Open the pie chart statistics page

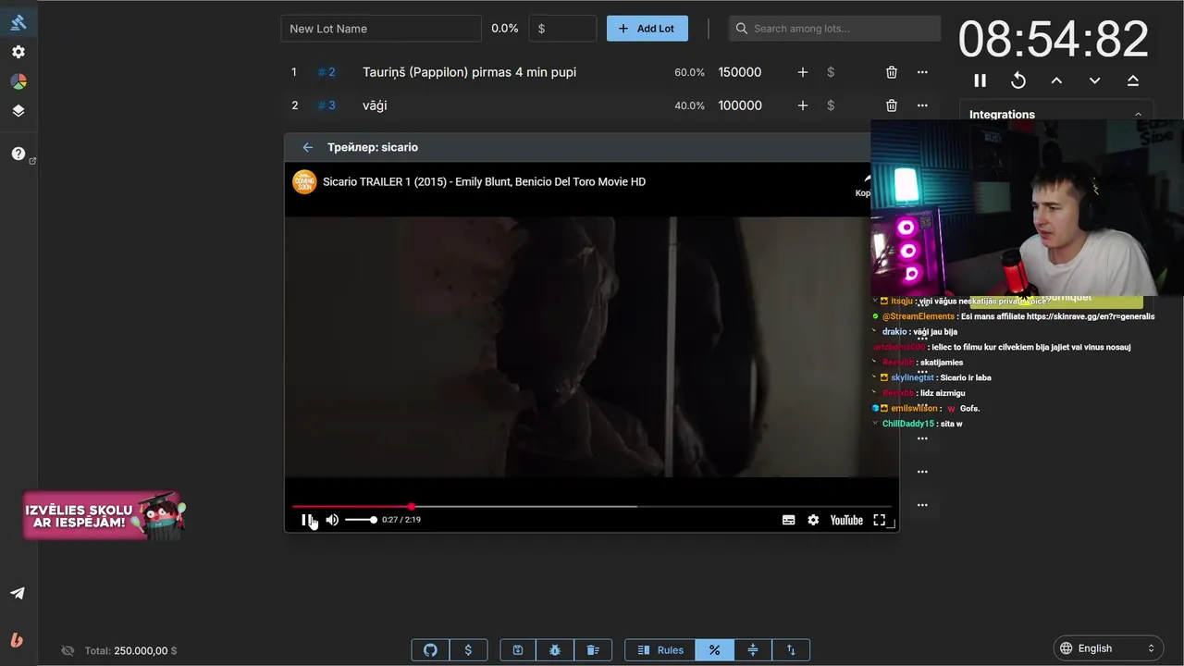coord(18,81)
